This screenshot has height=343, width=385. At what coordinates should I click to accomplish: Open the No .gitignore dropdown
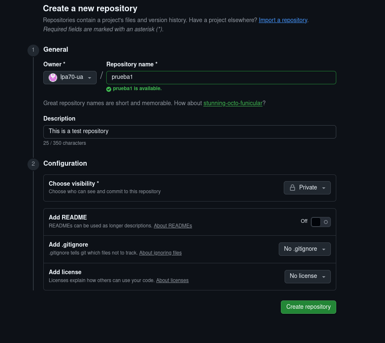point(305,249)
